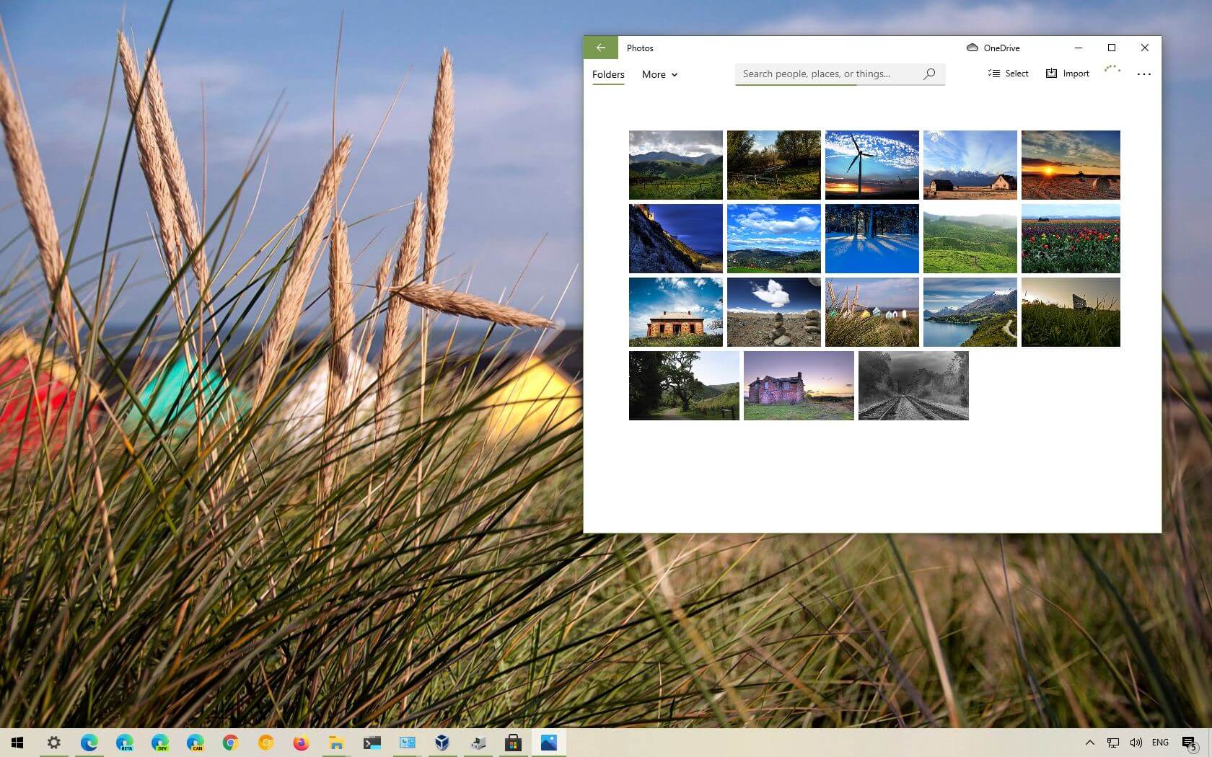Image resolution: width=1212 pixels, height=757 pixels.
Task: Click the search magnifier icon
Action: tap(929, 74)
